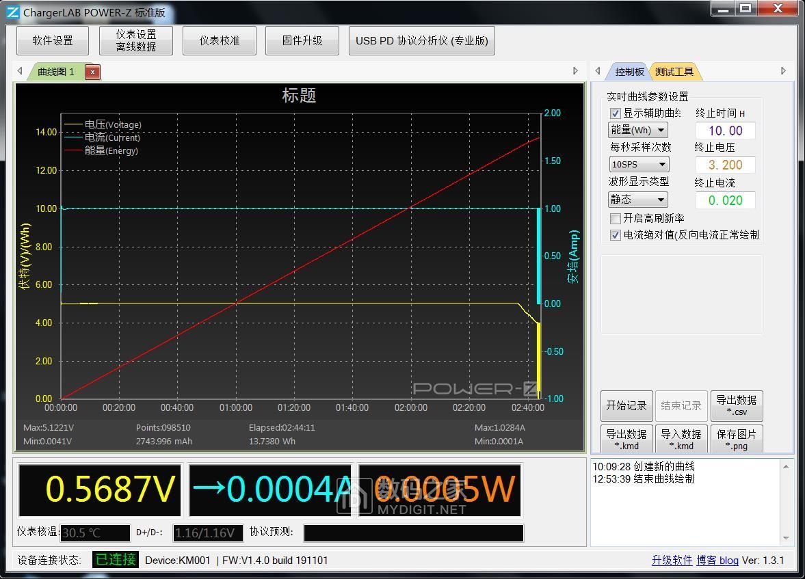Click the right arrow on the panel tab bar
The image size is (805, 579).
783,70
